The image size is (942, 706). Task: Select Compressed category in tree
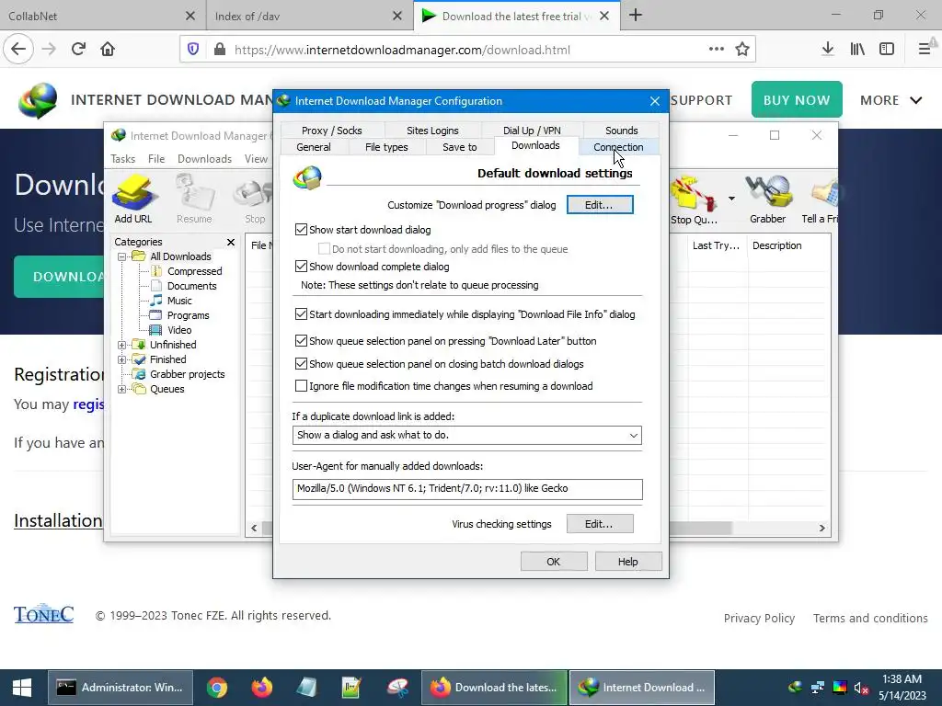pyautogui.click(x=195, y=271)
